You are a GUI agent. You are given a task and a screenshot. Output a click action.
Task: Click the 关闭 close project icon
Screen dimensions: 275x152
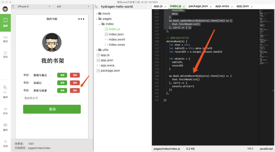(x=5, y=143)
